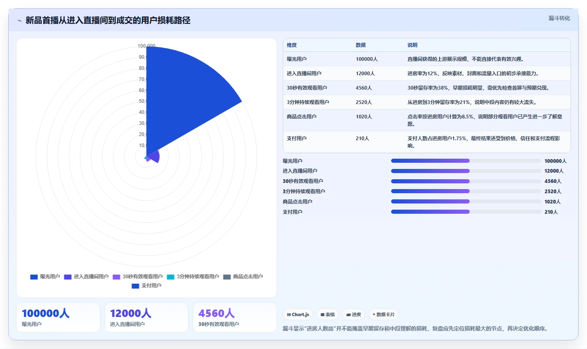
Task: Open the 4560人 30秒有效观看用户 stat card
Action: click(235, 317)
